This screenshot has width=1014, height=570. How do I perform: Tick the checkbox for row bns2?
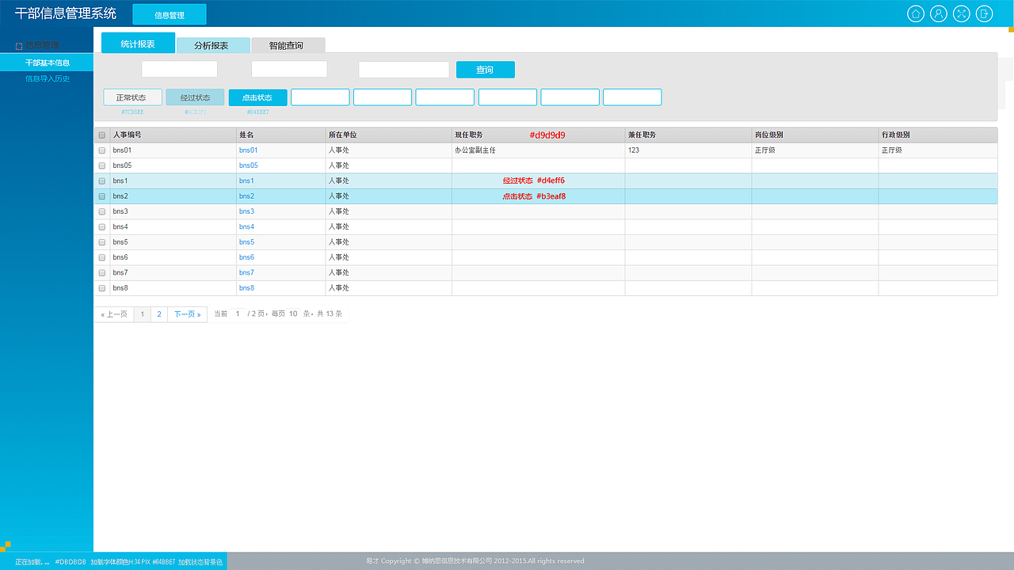101,196
